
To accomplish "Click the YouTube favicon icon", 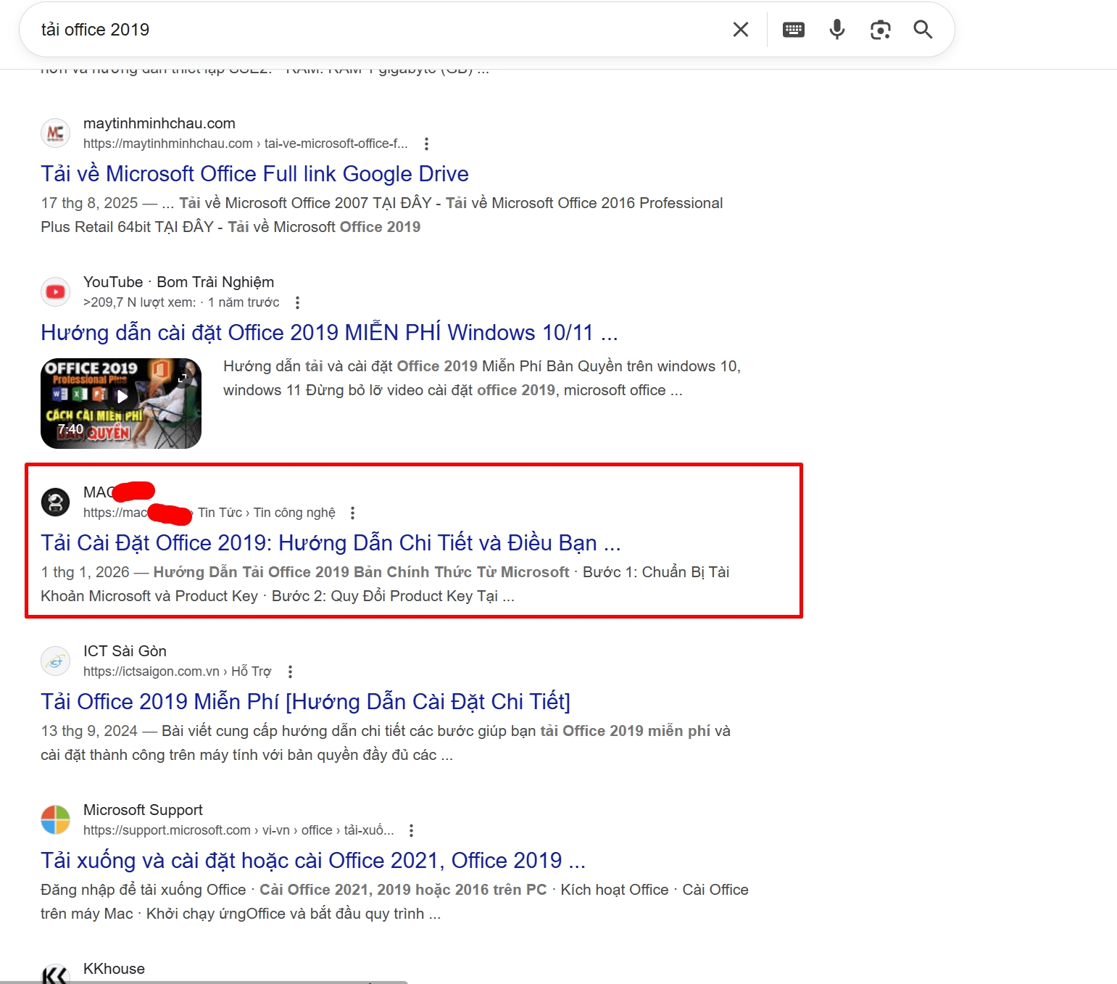I will pos(56,292).
